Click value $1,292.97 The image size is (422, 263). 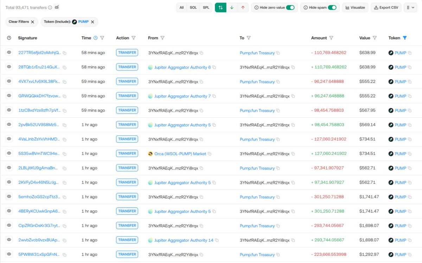(x=369, y=255)
